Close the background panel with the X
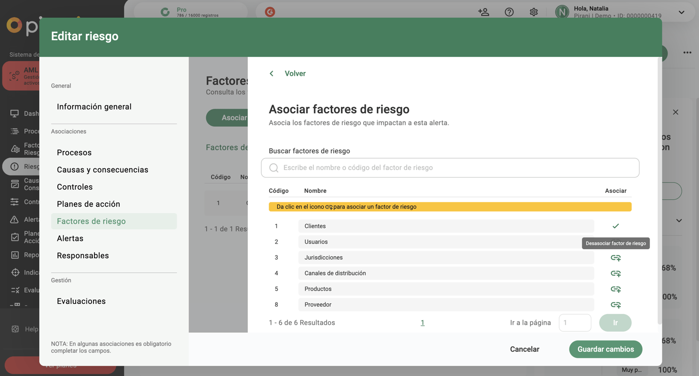 (676, 112)
